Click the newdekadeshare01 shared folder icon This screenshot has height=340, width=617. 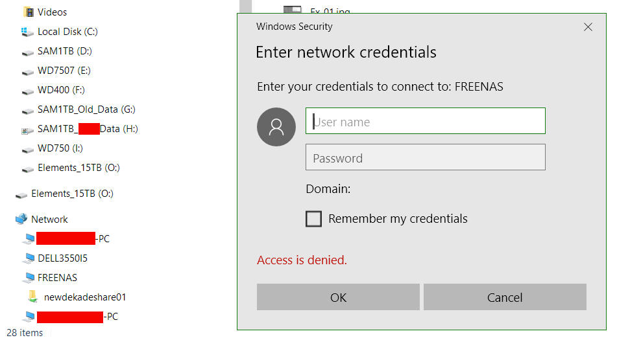point(33,297)
